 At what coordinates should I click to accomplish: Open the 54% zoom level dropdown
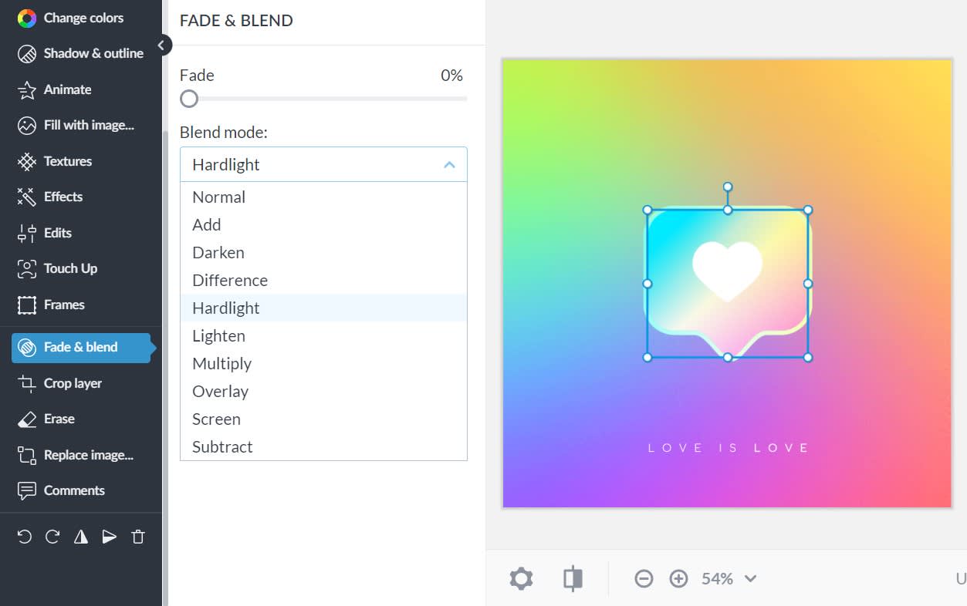click(x=729, y=579)
